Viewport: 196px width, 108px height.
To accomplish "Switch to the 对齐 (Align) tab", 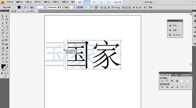I will (x=173, y=75).
